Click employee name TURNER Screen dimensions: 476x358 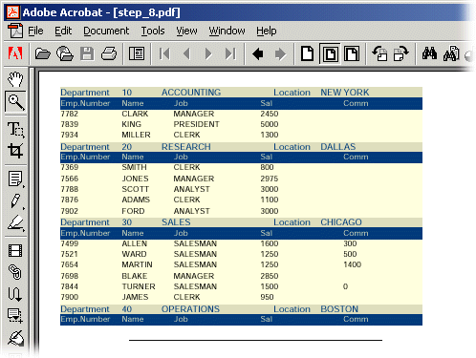(139, 286)
